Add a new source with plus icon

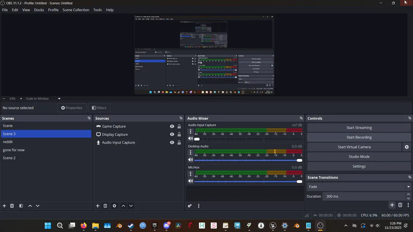coord(97,206)
